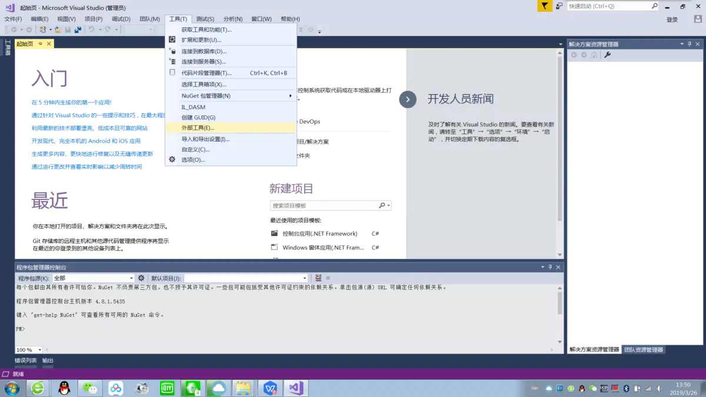The image size is (706, 397).
Task: Open WeChat from the taskbar
Action: pyautogui.click(x=90, y=388)
